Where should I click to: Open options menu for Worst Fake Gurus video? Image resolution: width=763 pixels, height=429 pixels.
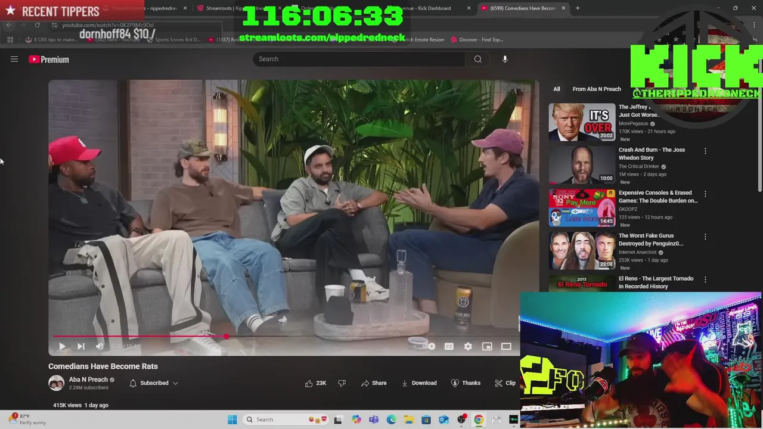[705, 237]
